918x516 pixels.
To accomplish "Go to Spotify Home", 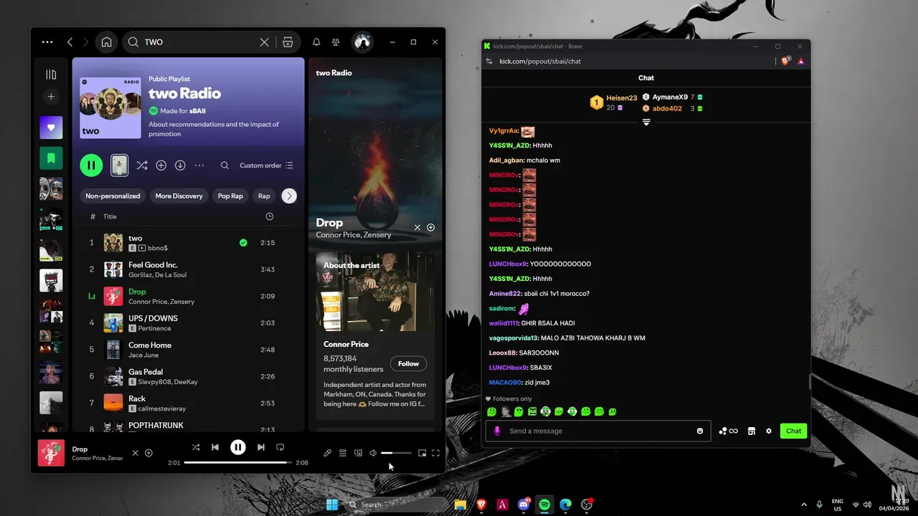I will (106, 42).
